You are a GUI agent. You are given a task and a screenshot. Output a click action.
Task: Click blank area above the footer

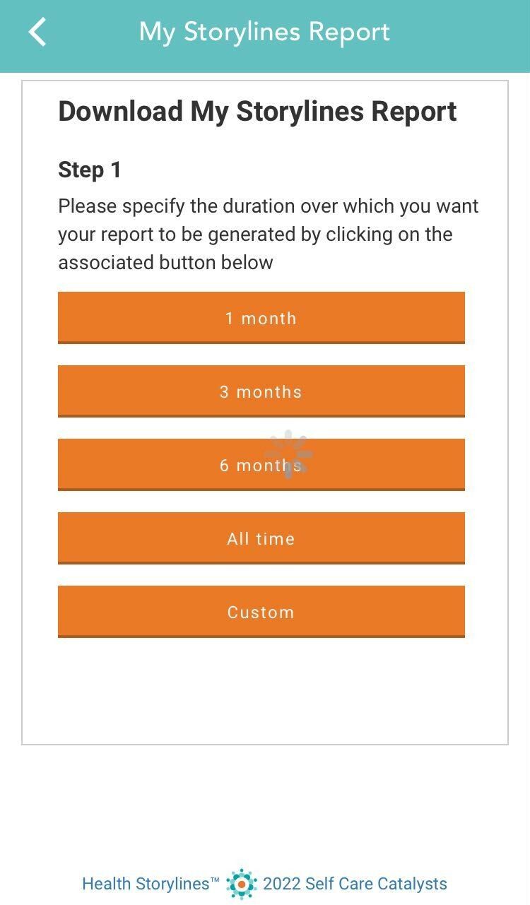(x=264, y=805)
